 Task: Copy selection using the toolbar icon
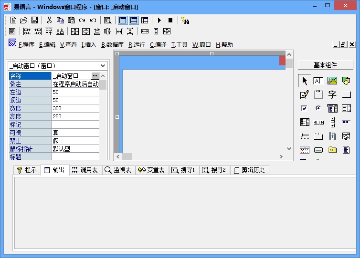(60, 20)
